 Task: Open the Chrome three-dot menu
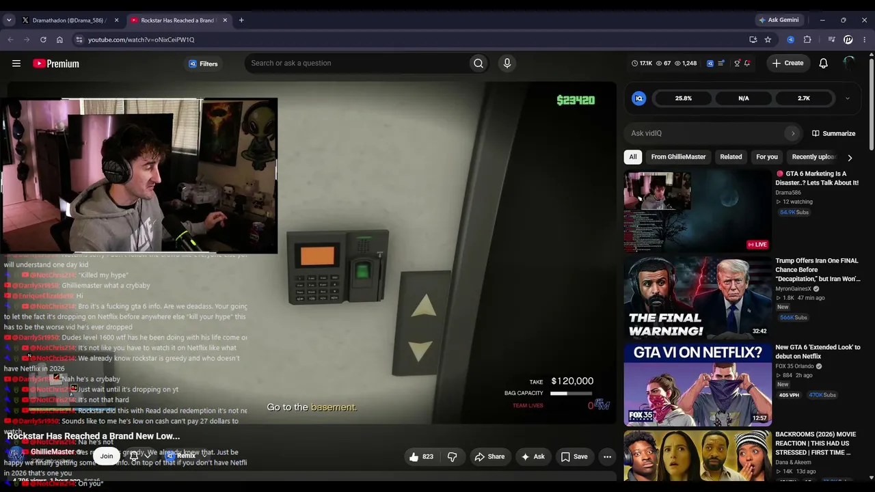click(x=865, y=40)
